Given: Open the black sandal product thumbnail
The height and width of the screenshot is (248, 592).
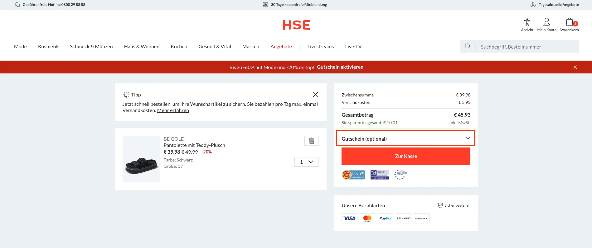Looking at the screenshot, I should coord(141,159).
